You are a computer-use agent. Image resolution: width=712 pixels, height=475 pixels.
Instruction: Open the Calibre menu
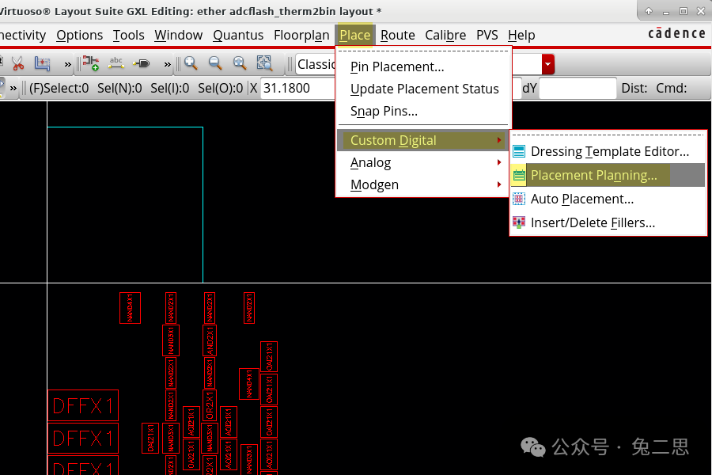point(445,35)
